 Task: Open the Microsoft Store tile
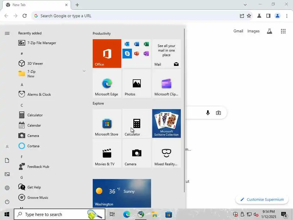[x=107, y=123]
